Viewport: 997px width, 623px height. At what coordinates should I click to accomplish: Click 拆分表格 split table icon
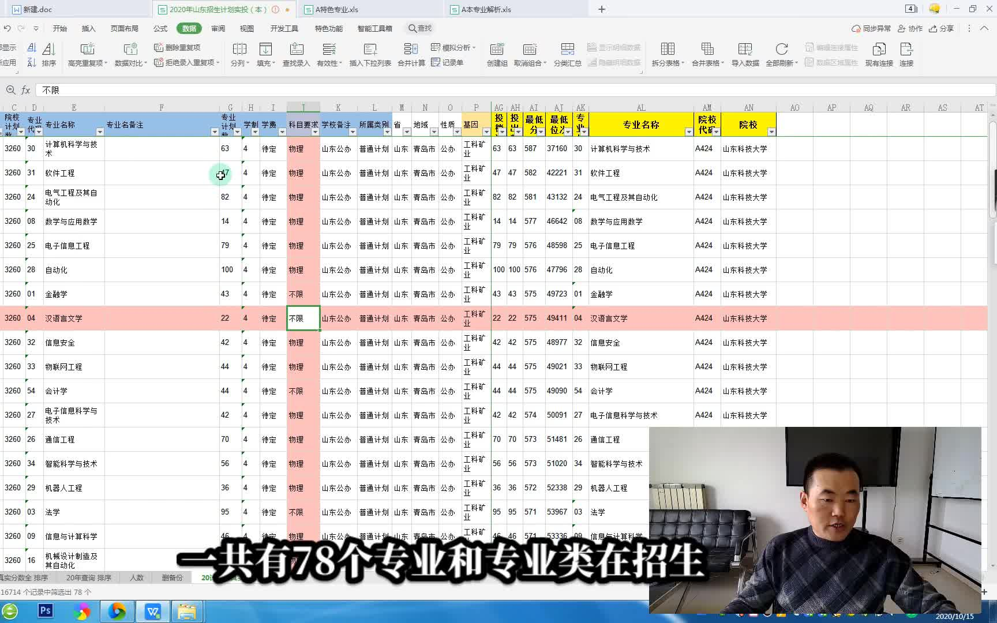668,55
